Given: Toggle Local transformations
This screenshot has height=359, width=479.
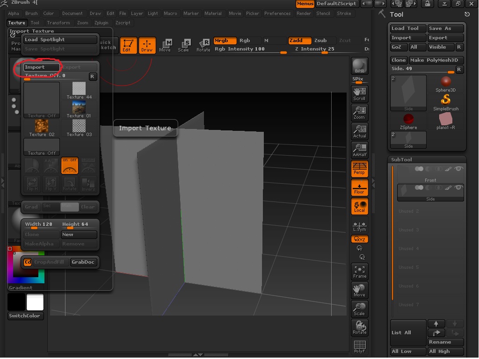Looking at the screenshot, I should pyautogui.click(x=360, y=206).
